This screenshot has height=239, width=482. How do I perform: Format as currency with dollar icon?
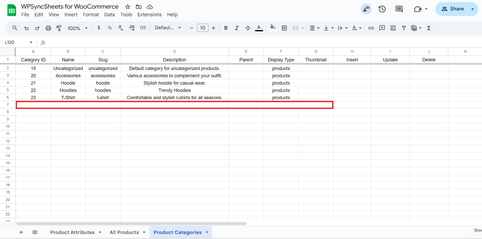pyautogui.click(x=99, y=28)
